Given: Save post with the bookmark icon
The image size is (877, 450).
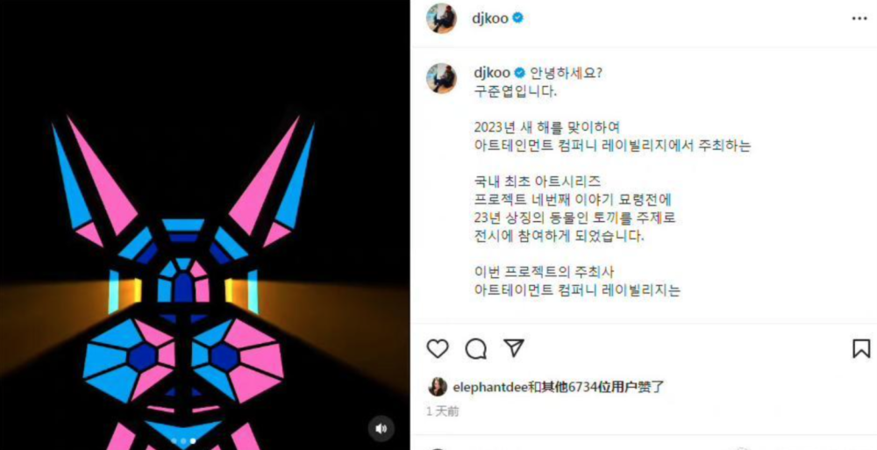Looking at the screenshot, I should tap(861, 349).
